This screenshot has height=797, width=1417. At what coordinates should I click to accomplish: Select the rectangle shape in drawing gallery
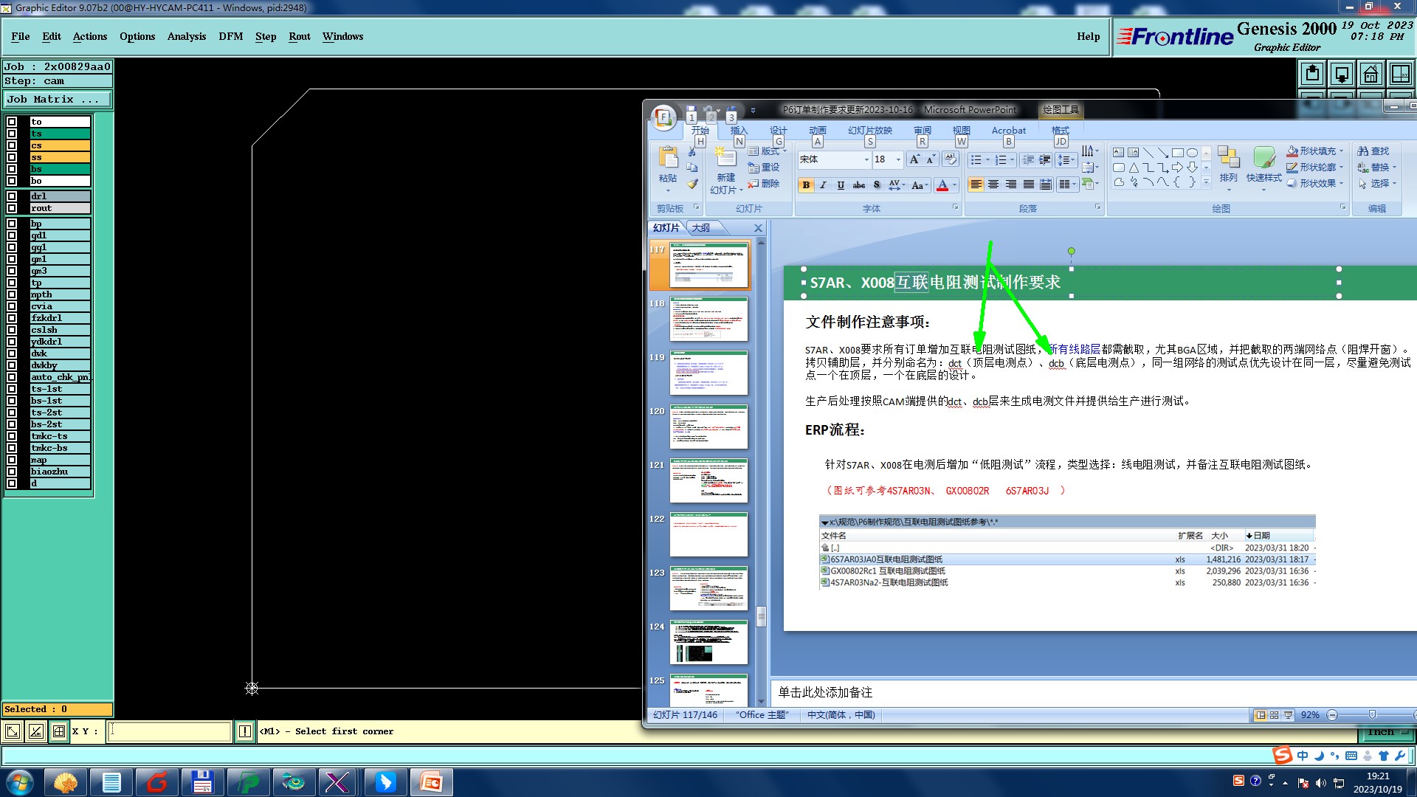pyautogui.click(x=1178, y=153)
